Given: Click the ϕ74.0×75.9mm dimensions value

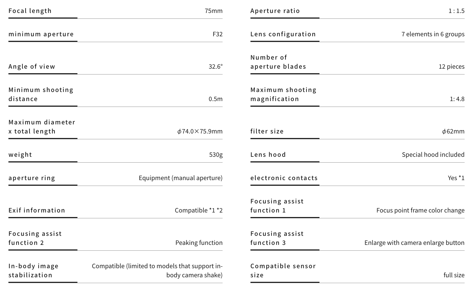Looking at the screenshot, I should (x=200, y=131).
